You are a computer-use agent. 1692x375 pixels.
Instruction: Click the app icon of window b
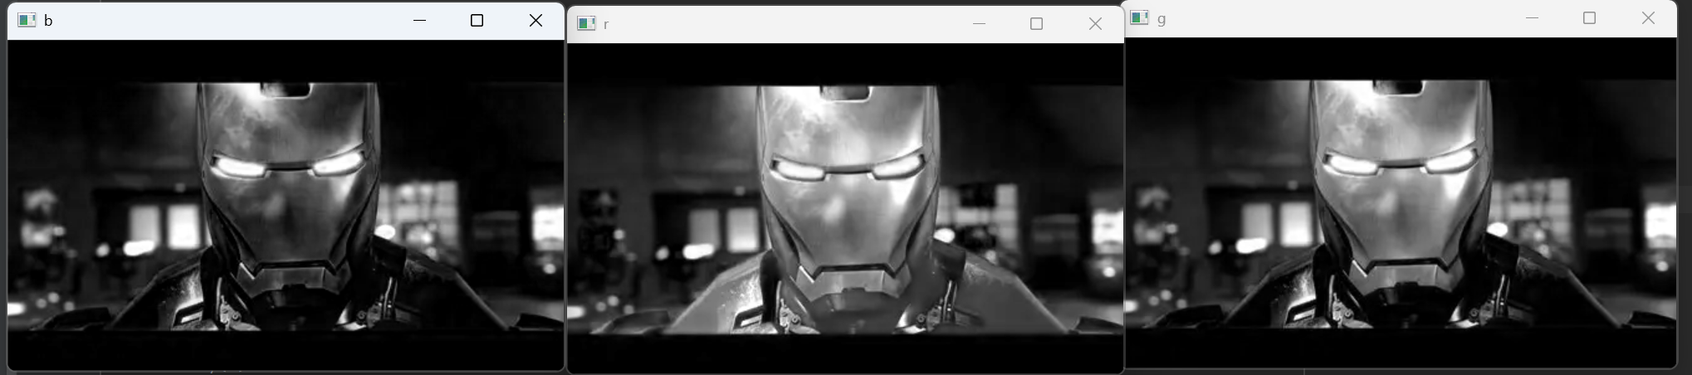click(27, 20)
